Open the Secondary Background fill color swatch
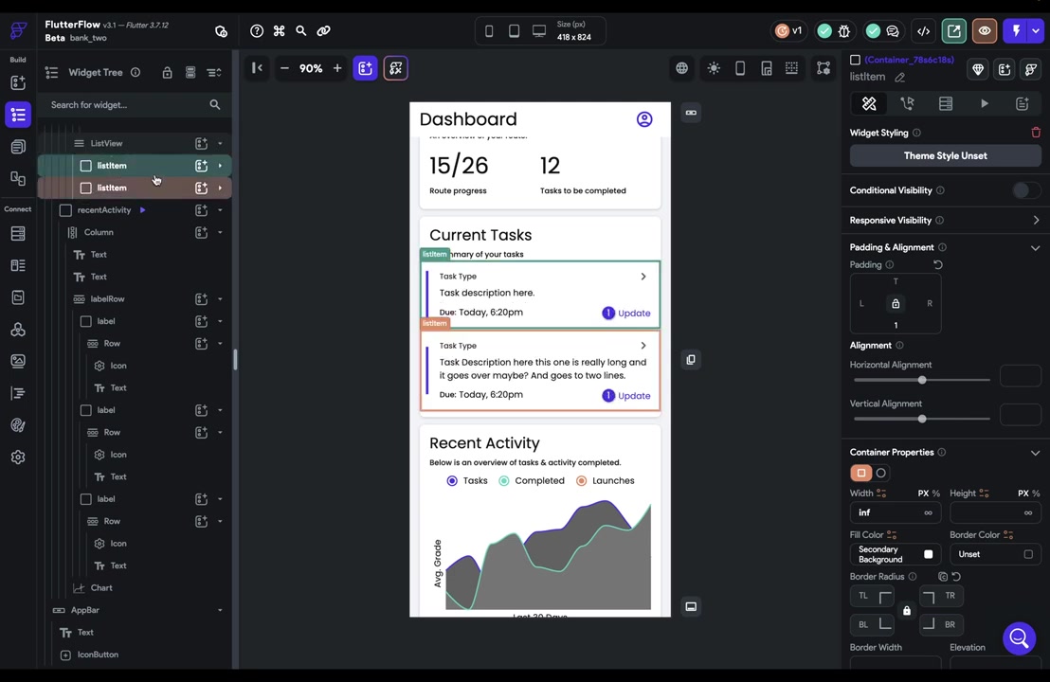This screenshot has width=1050, height=682. (928, 554)
